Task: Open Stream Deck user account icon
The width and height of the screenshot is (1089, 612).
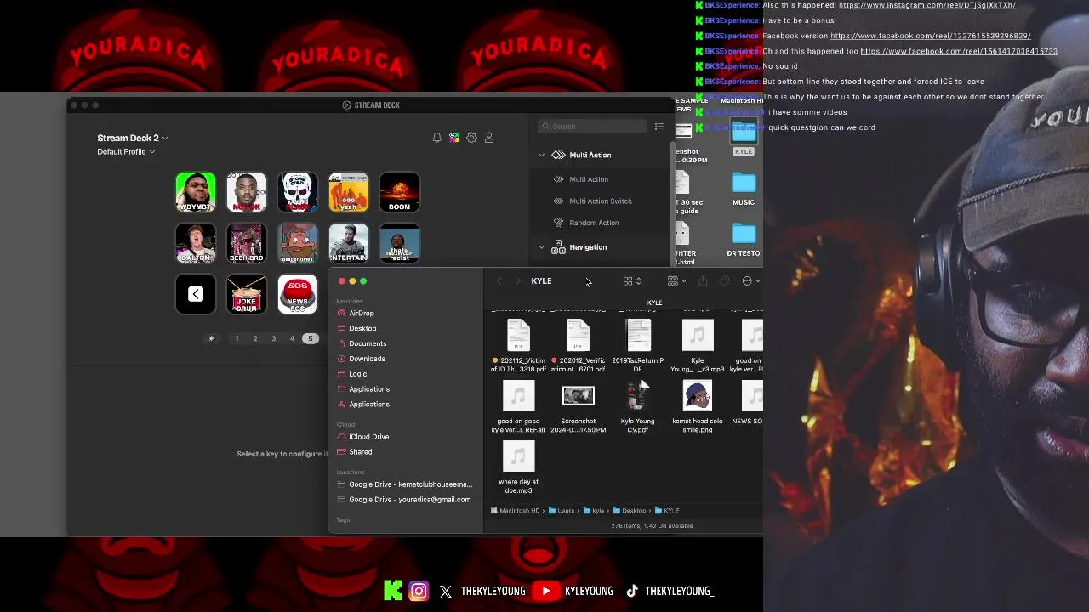Action: [x=489, y=138]
